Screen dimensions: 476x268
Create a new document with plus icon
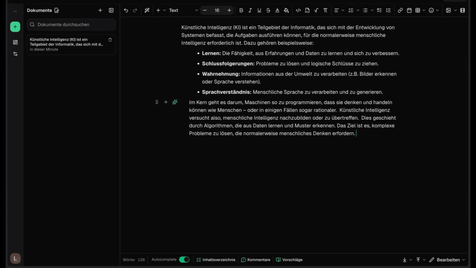[100, 10]
